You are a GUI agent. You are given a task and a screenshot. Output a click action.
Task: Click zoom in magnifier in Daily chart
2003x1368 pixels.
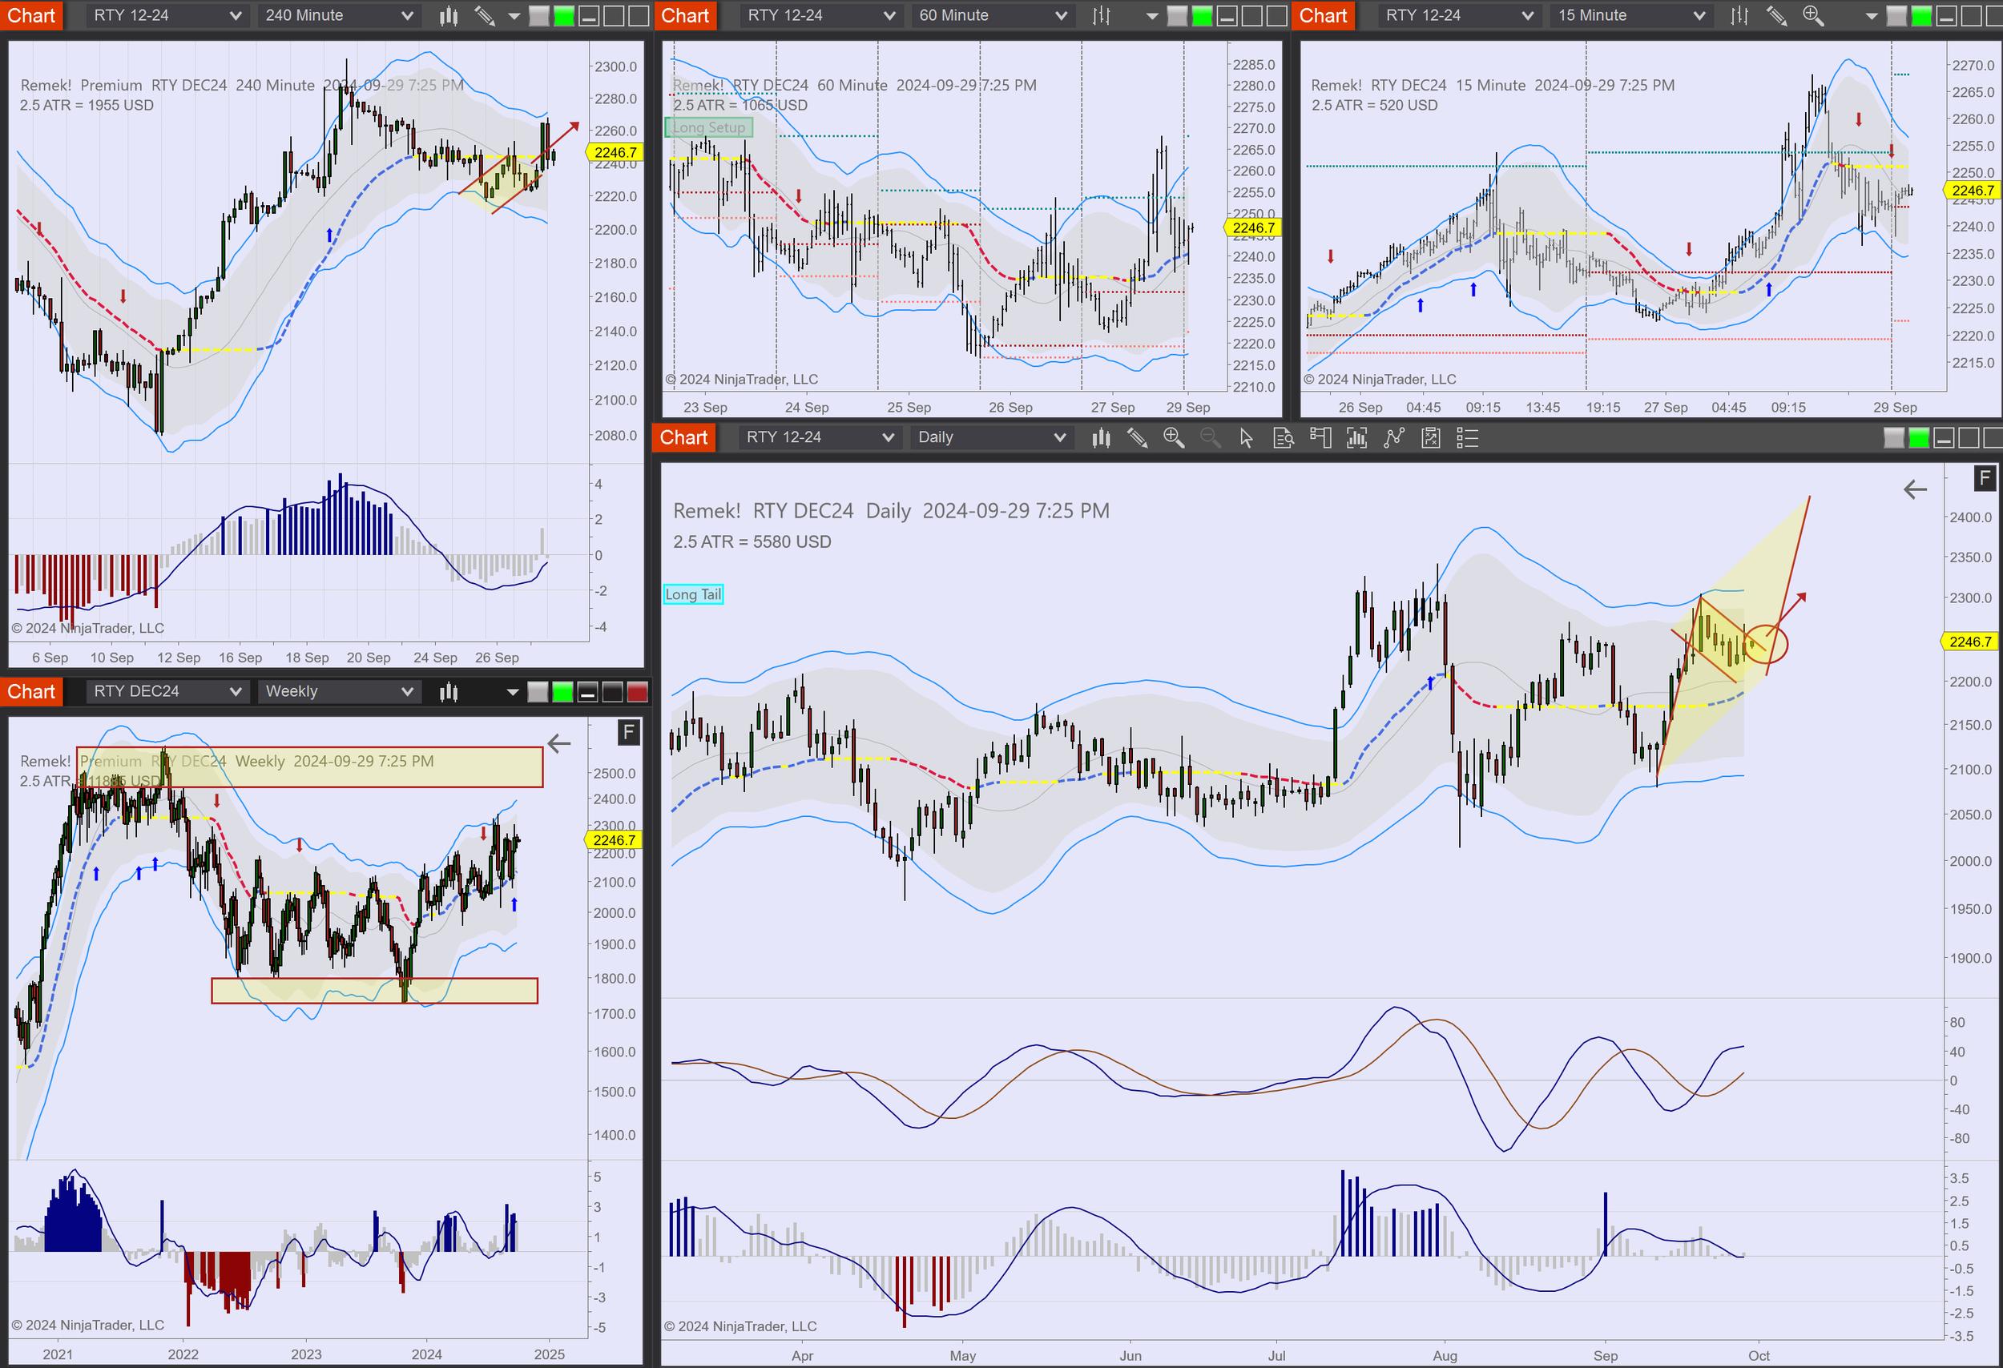coord(1174,437)
